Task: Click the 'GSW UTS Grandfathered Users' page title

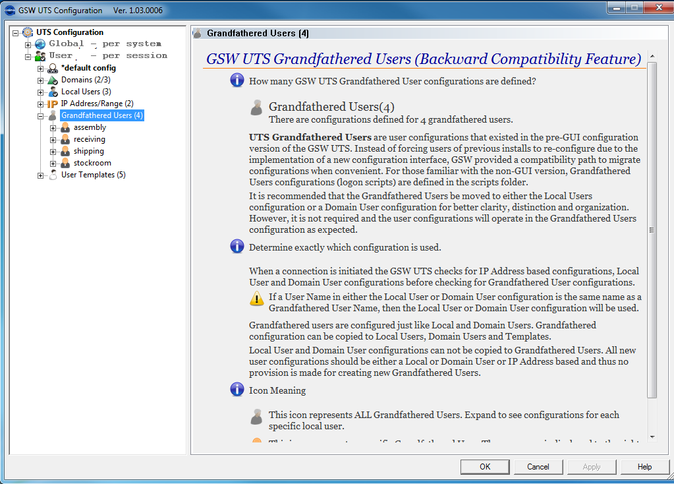Action: click(424, 59)
